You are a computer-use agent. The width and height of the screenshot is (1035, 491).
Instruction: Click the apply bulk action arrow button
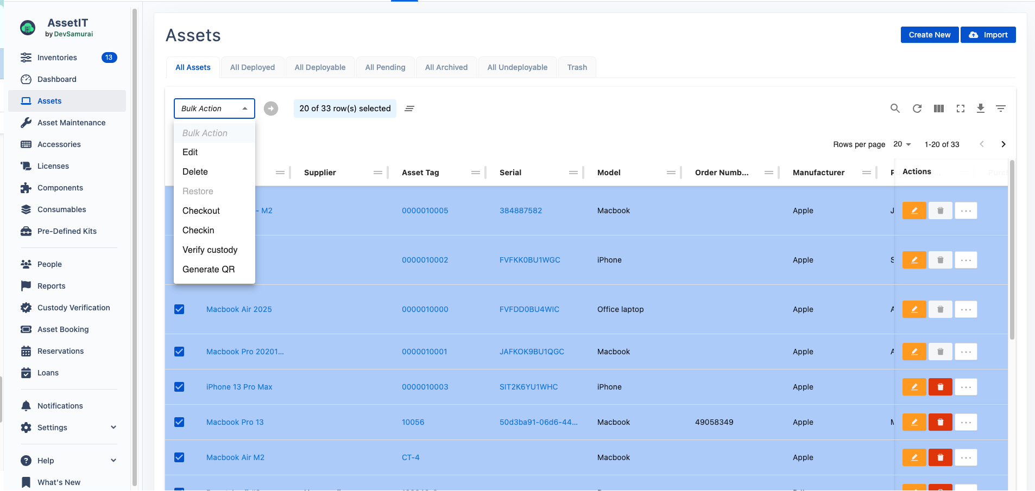pos(271,109)
